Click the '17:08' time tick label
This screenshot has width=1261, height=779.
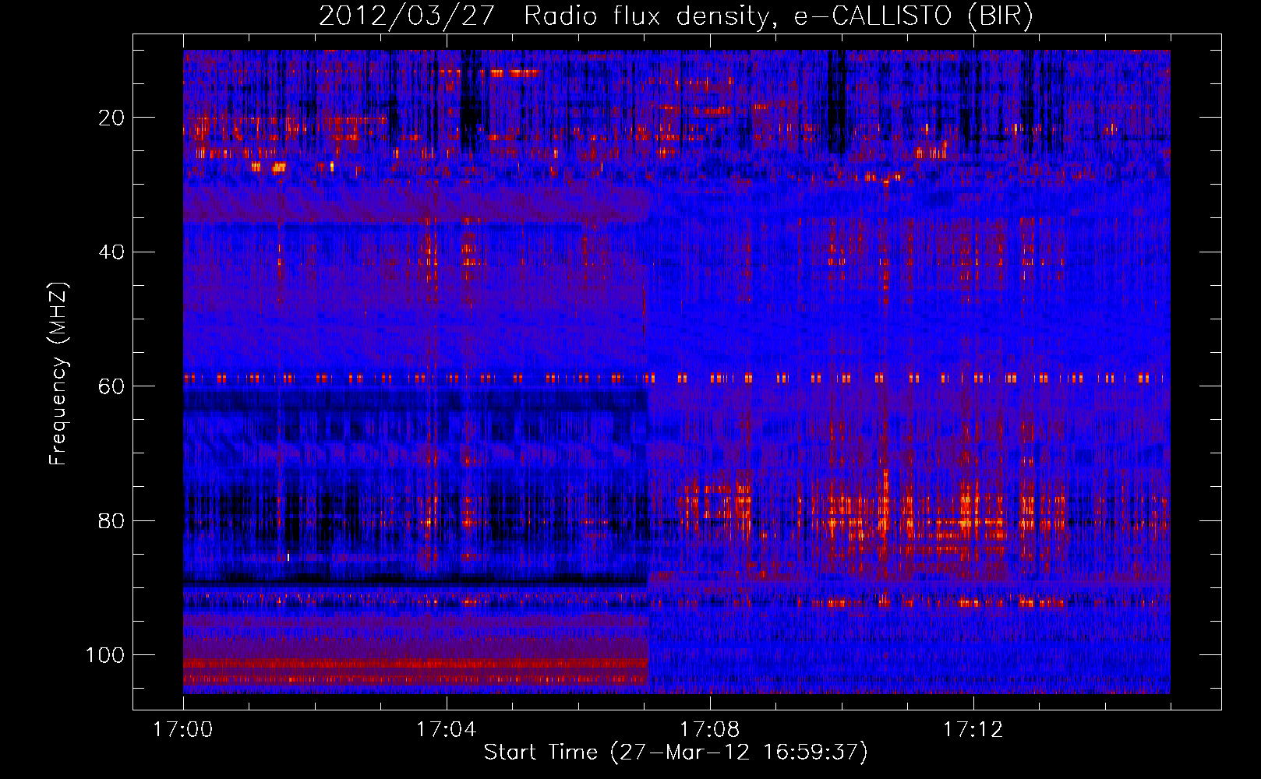click(709, 730)
